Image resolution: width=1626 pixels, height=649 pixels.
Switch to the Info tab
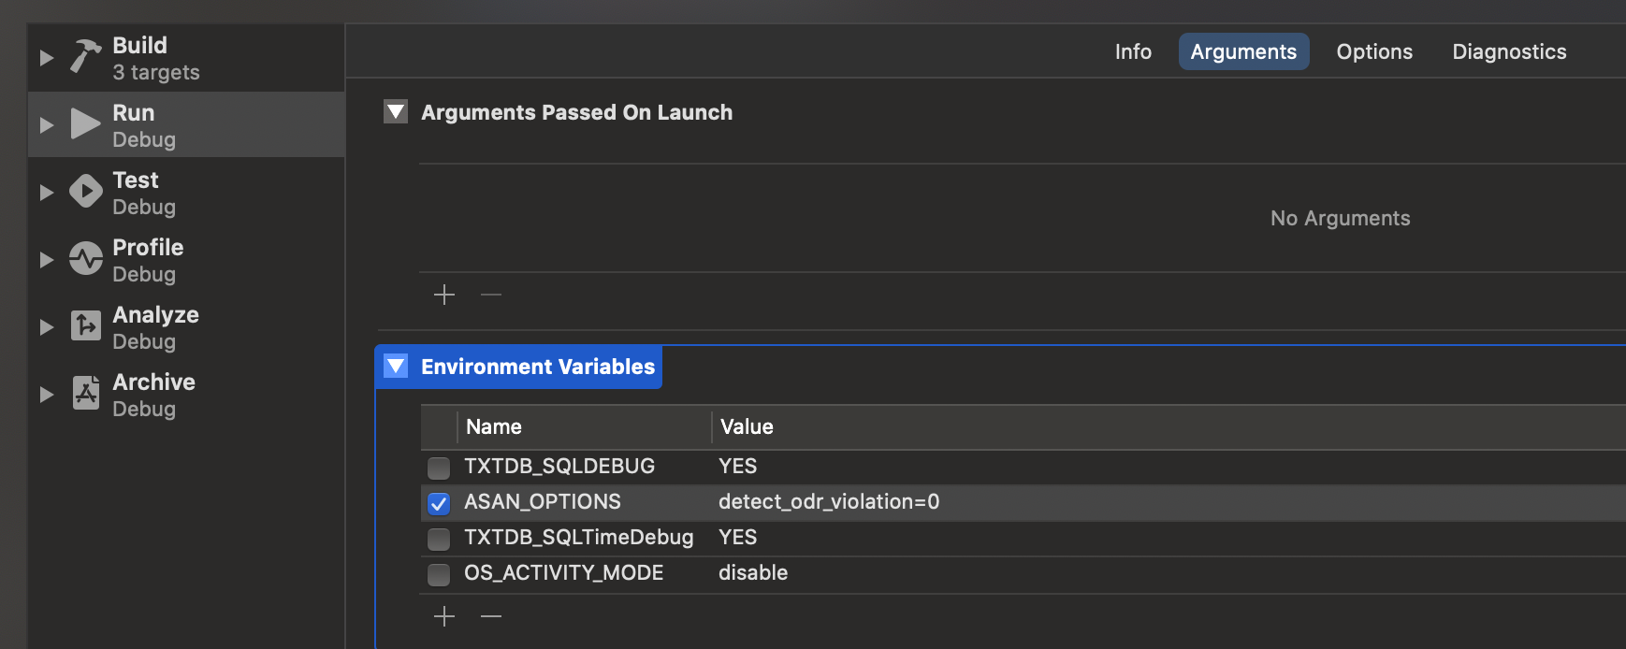[x=1132, y=52]
